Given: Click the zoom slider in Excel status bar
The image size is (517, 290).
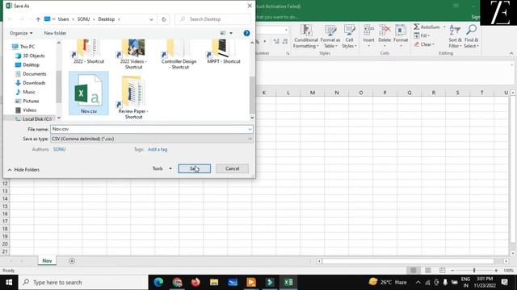Looking at the screenshot, I should click(474, 271).
